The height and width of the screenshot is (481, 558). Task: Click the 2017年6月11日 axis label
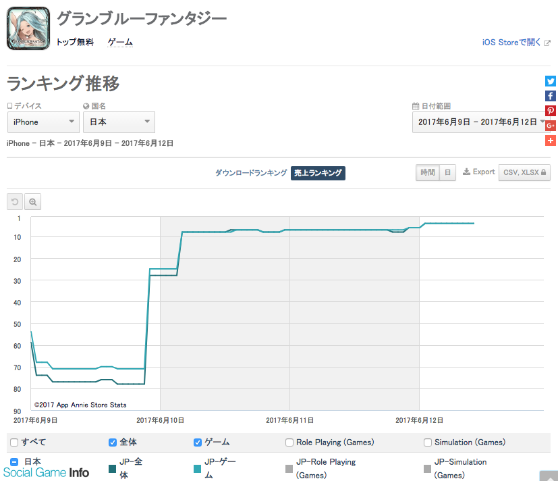click(x=289, y=420)
